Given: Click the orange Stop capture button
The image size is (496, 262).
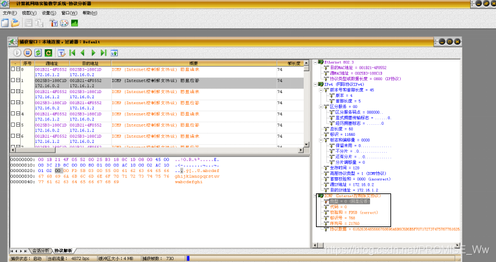Looking at the screenshot, I should 28,53.
